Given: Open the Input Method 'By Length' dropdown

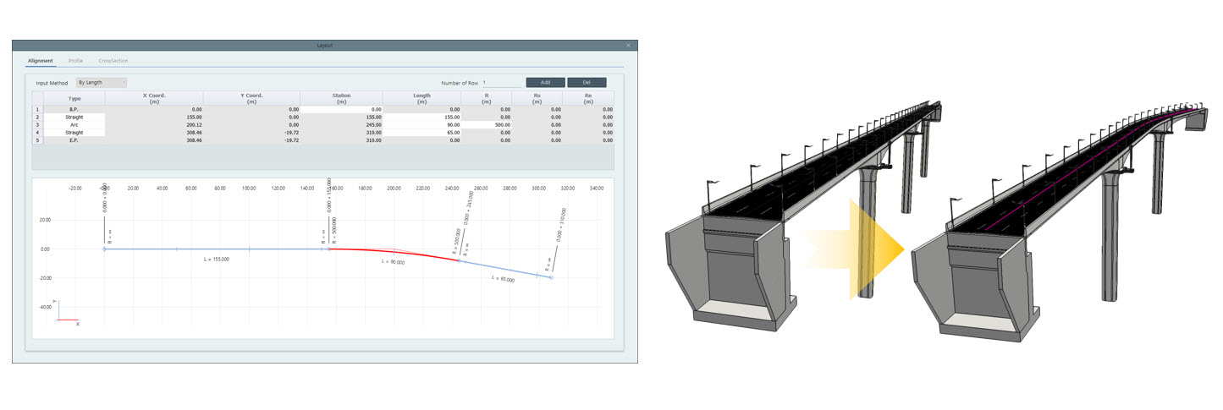Looking at the screenshot, I should pyautogui.click(x=101, y=83).
